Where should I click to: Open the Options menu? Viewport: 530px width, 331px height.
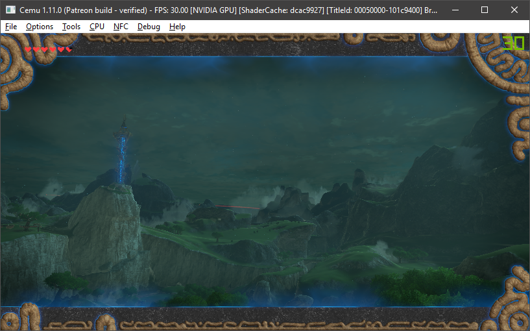click(40, 27)
